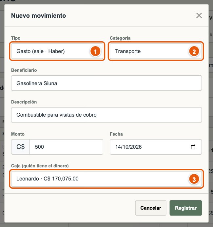
Task: Click the Tipo field label
Action: pyautogui.click(x=16, y=38)
